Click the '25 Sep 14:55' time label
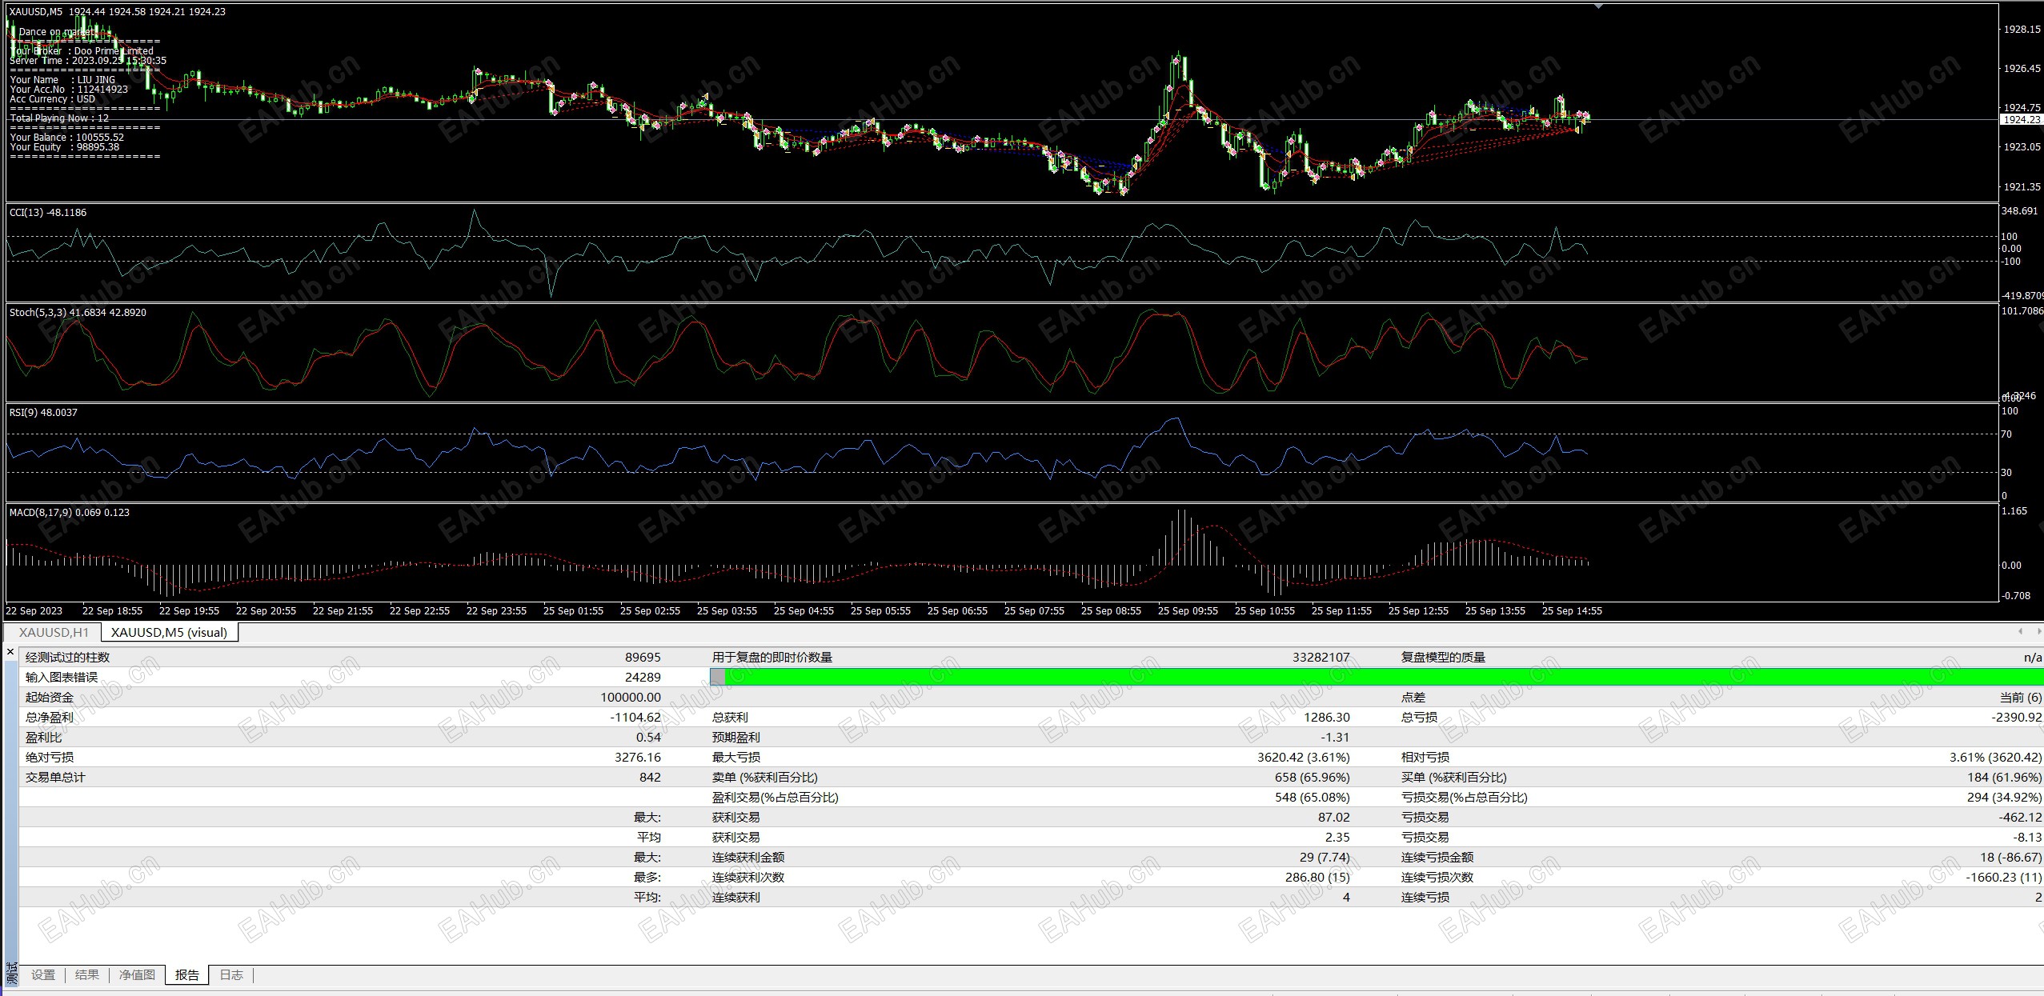 pyautogui.click(x=1572, y=611)
